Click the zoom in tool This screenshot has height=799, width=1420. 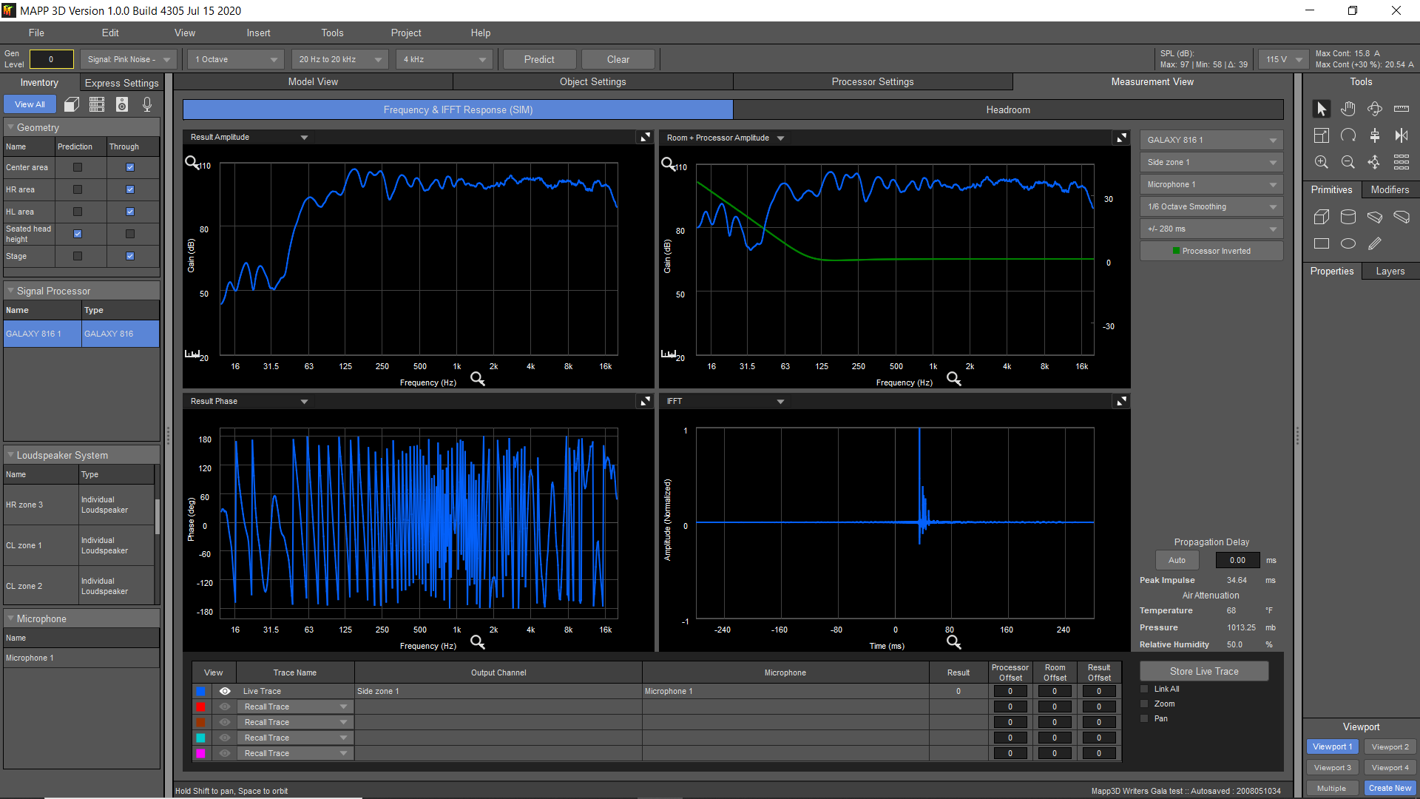click(x=1322, y=162)
